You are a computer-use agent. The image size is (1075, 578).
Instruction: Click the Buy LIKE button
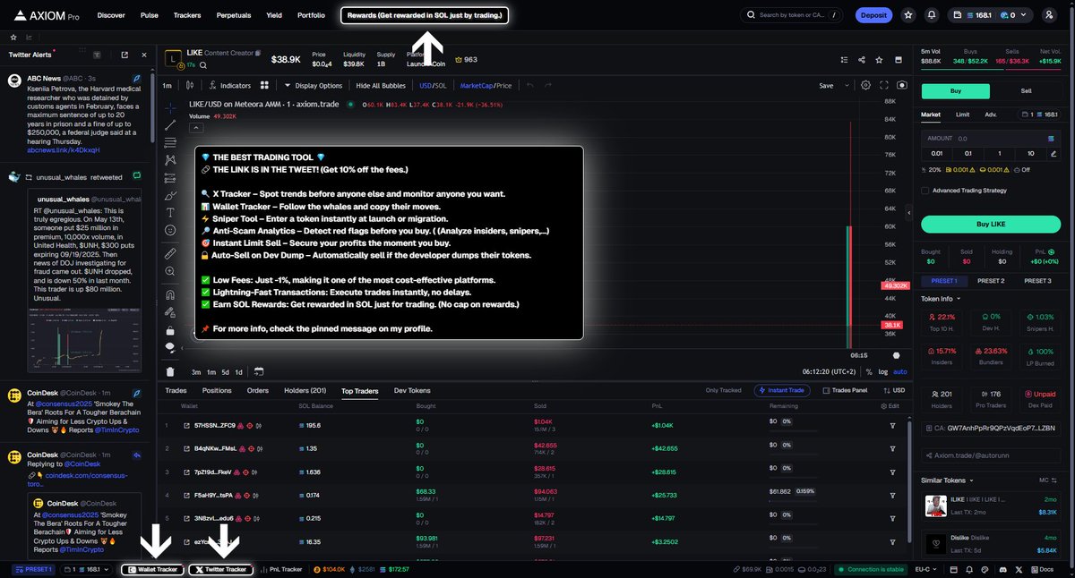point(991,224)
